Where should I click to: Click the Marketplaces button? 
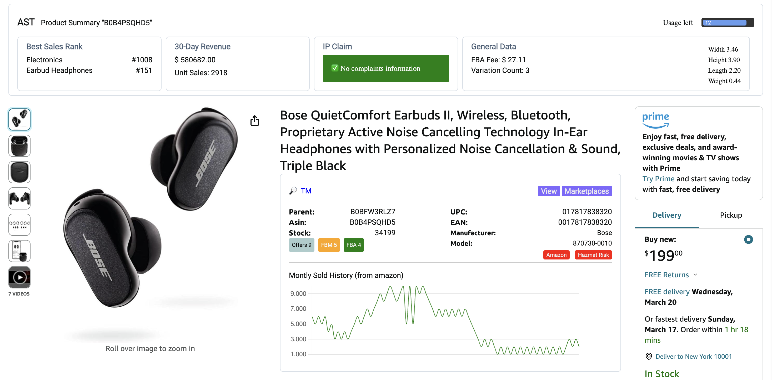coord(586,191)
